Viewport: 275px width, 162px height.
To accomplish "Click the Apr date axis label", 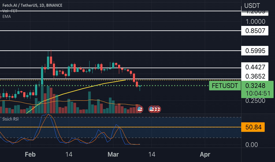I will pos(205,154).
